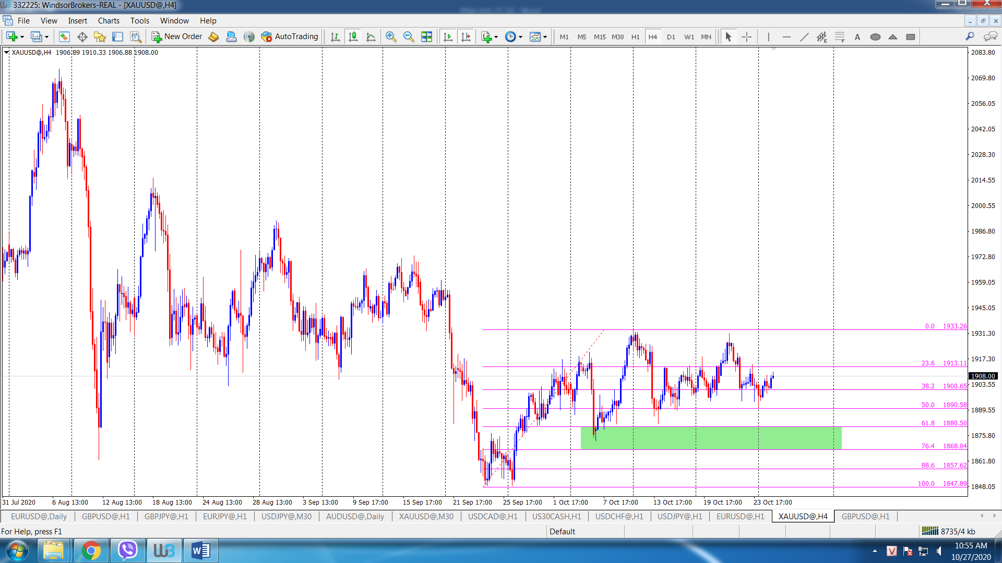1002x563 pixels.
Task: Select the H1 timeframe
Action: tap(635, 37)
